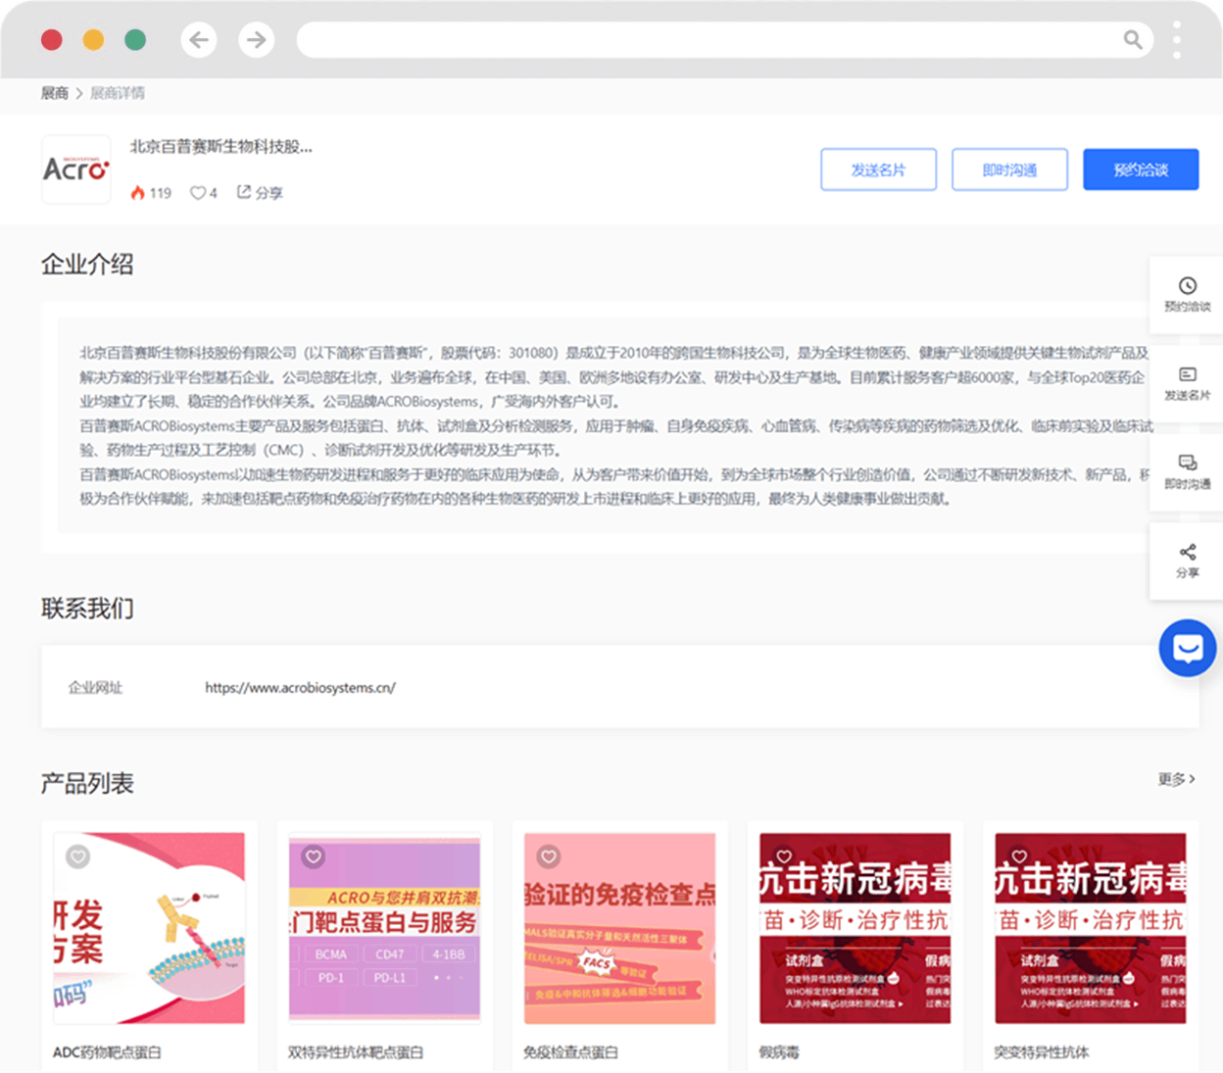The width and height of the screenshot is (1223, 1073).
Task: Click the address bar input field
Action: coord(724,40)
